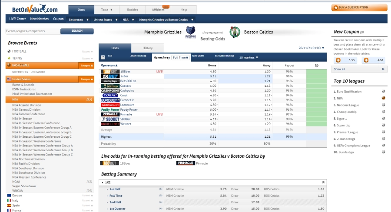This screenshot has height=212, width=391.
Task: Click the Memphis Grizzlies team logo
Action: (x=191, y=32)
